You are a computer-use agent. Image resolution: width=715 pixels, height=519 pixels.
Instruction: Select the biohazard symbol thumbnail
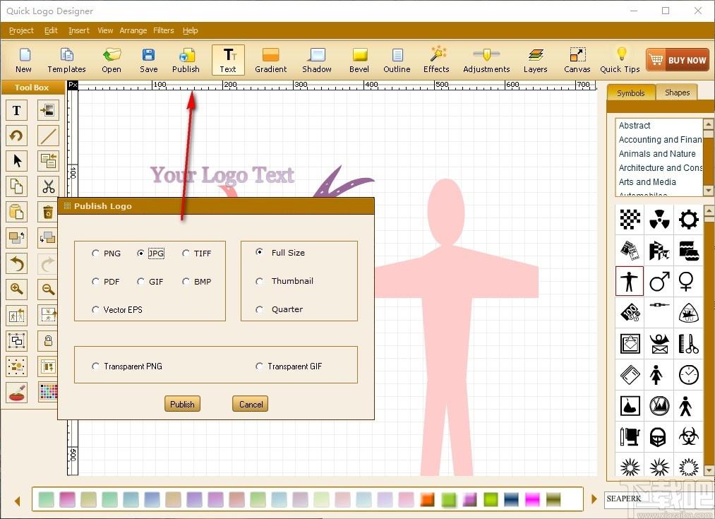[689, 436]
